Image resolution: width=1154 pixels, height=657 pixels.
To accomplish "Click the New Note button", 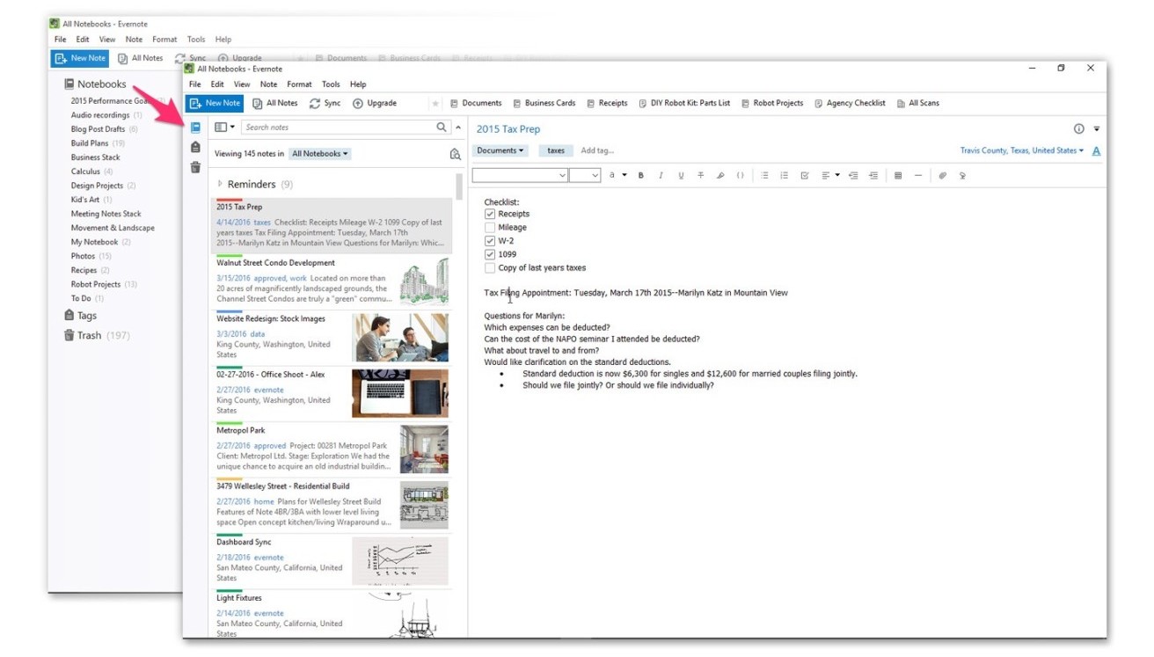I will [x=213, y=103].
